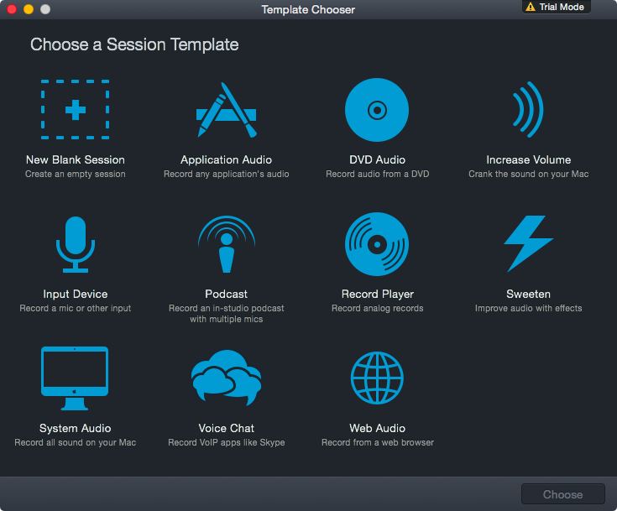
Task: Click the "Voice Chat" title label
Action: click(227, 428)
